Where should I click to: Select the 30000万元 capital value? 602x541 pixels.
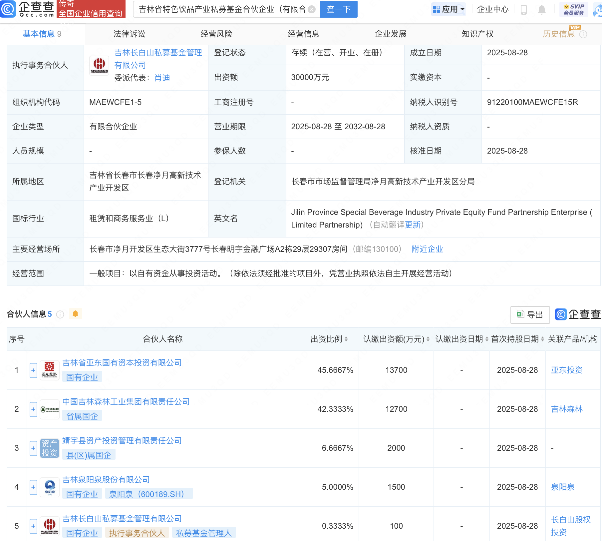pyautogui.click(x=310, y=77)
